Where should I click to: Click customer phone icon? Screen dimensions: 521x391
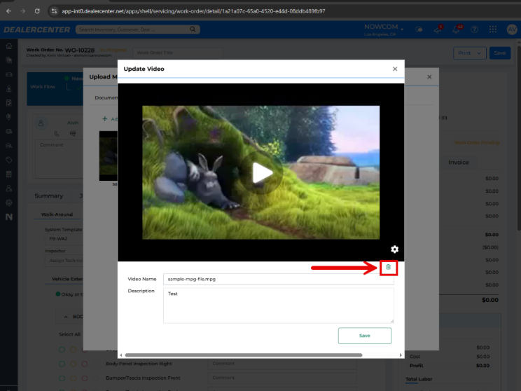57,134
